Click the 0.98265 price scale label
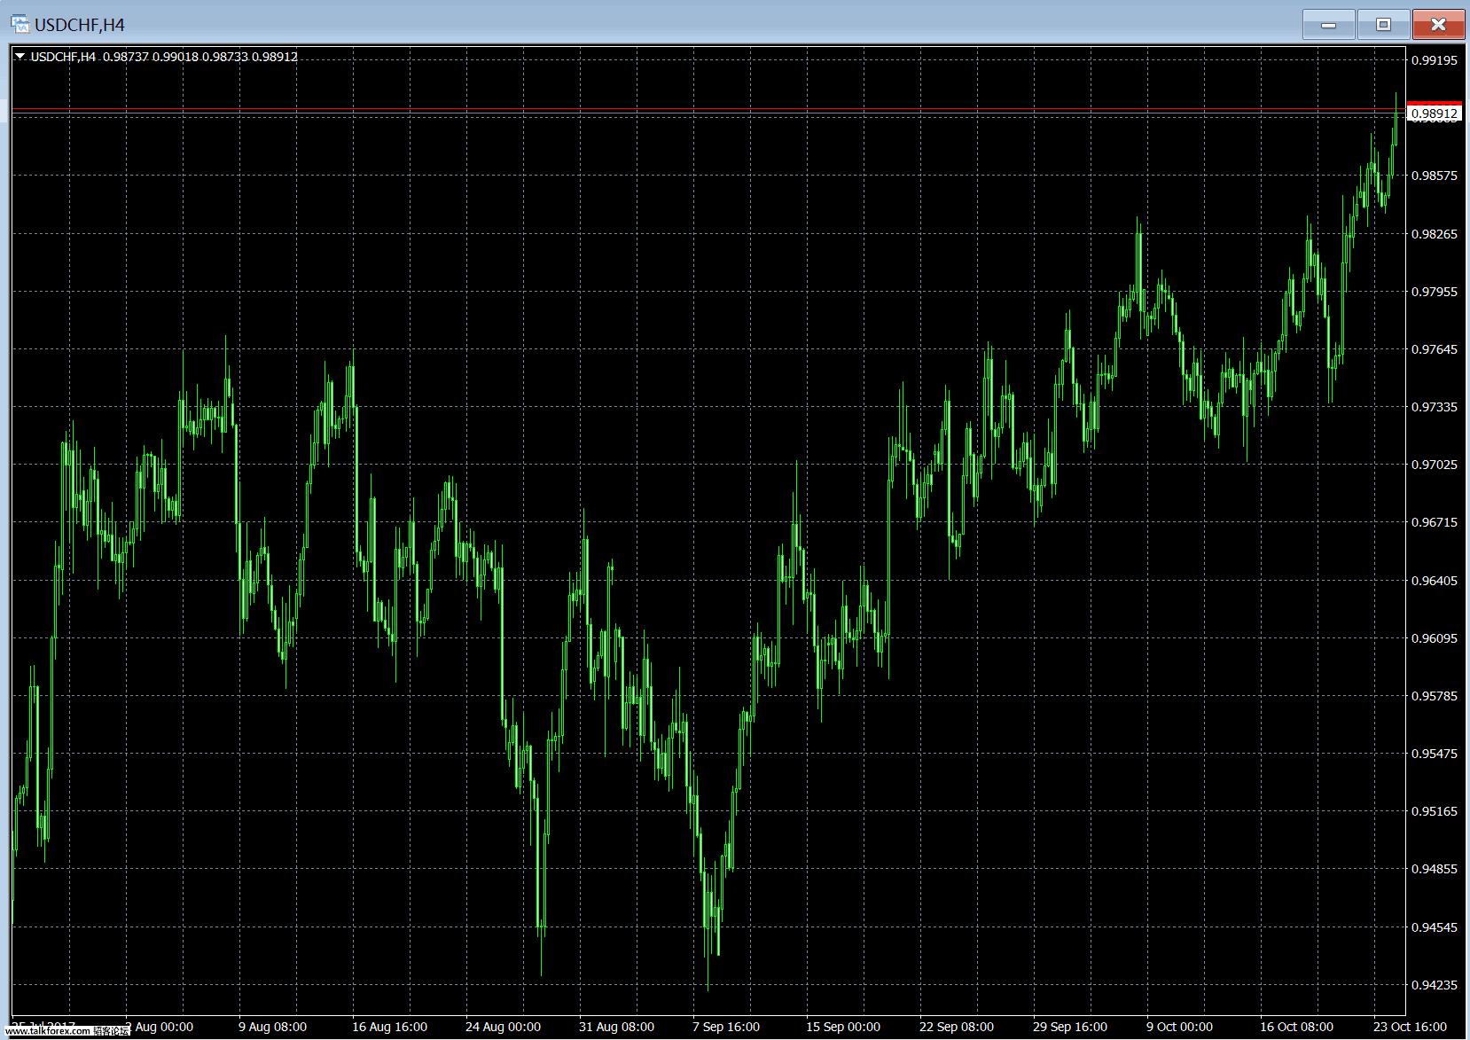Screen dimensions: 1470x1040 1434,234
